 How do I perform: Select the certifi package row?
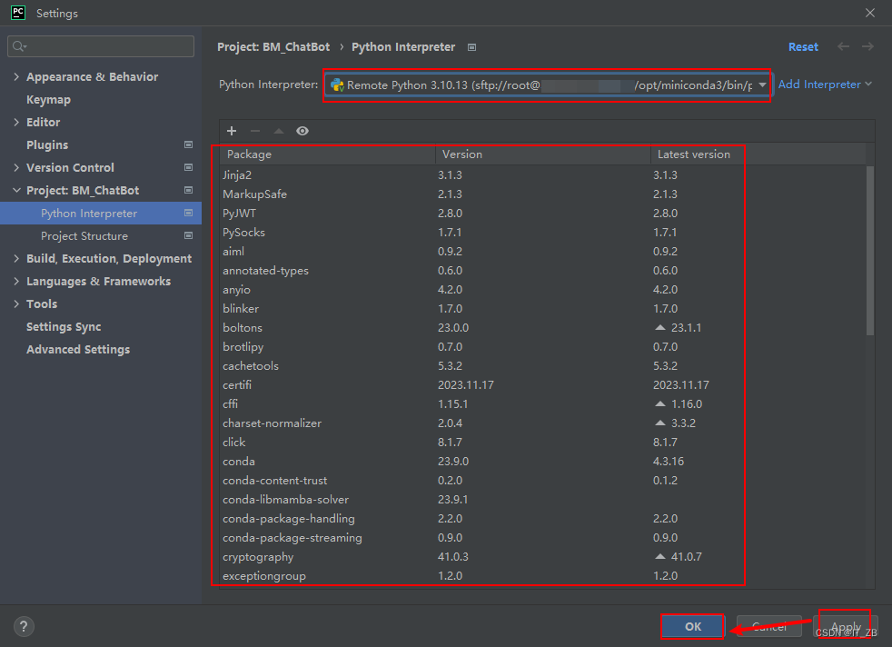542,384
